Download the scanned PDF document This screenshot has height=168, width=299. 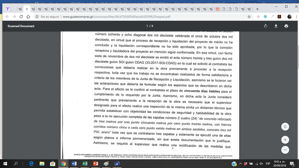pyautogui.click(x=276, y=26)
